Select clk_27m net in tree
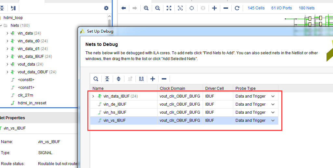 click(25, 95)
